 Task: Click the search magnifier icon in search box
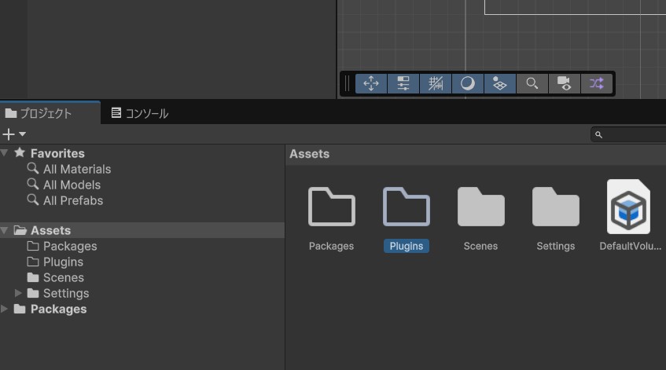598,134
